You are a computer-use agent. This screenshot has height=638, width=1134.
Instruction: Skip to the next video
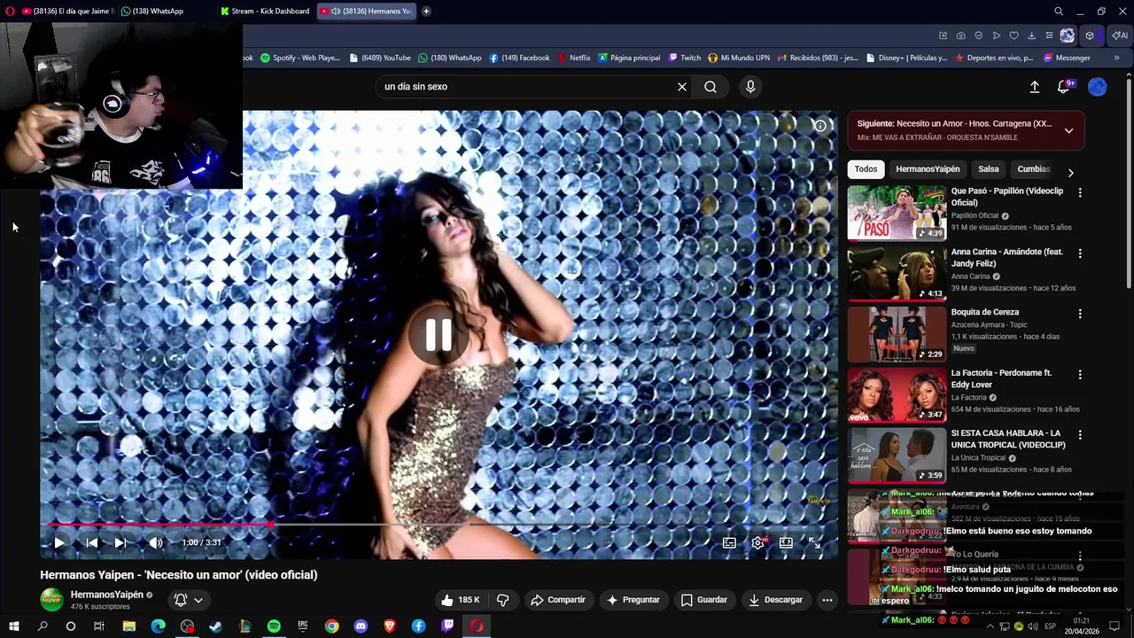(x=120, y=542)
